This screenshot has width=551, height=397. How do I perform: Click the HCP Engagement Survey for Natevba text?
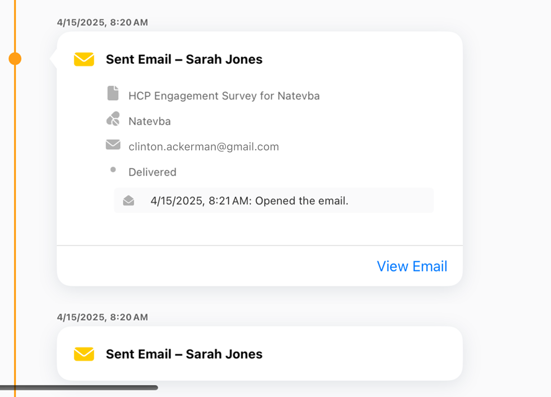224,96
